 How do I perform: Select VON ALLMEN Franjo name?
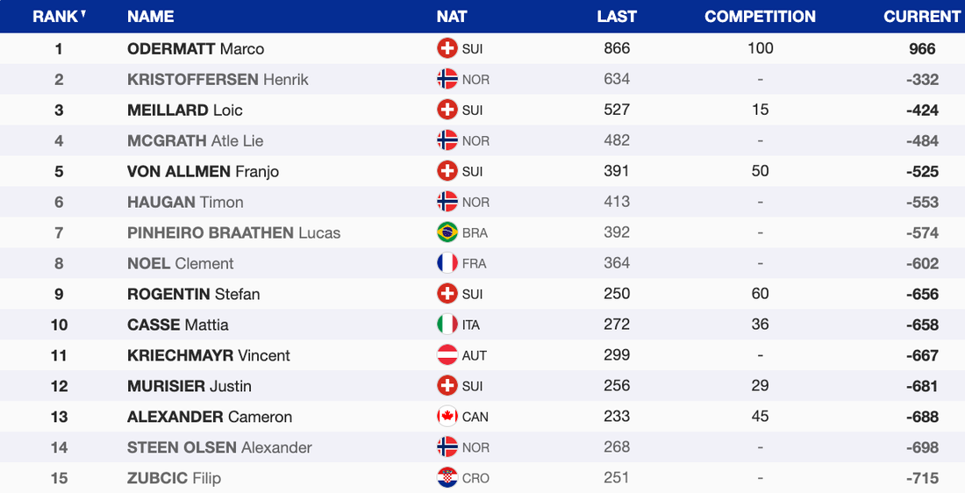[x=203, y=172]
